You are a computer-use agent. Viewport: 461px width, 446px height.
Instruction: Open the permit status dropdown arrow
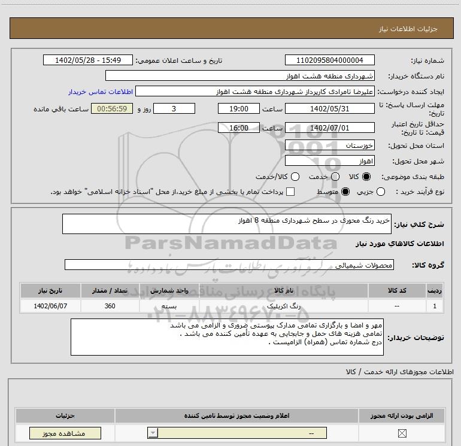[153, 433]
